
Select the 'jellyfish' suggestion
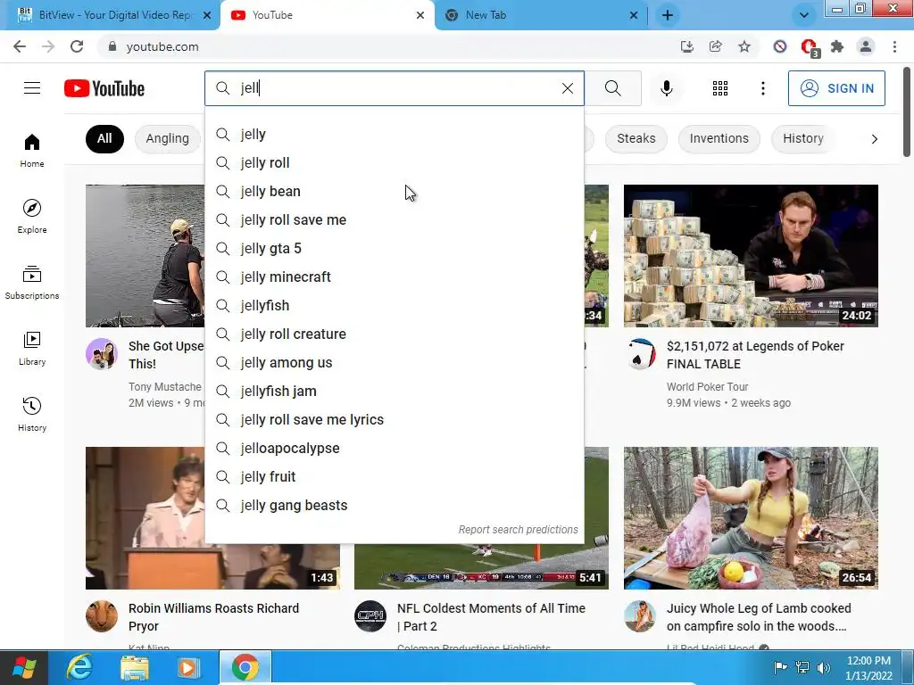395,305
